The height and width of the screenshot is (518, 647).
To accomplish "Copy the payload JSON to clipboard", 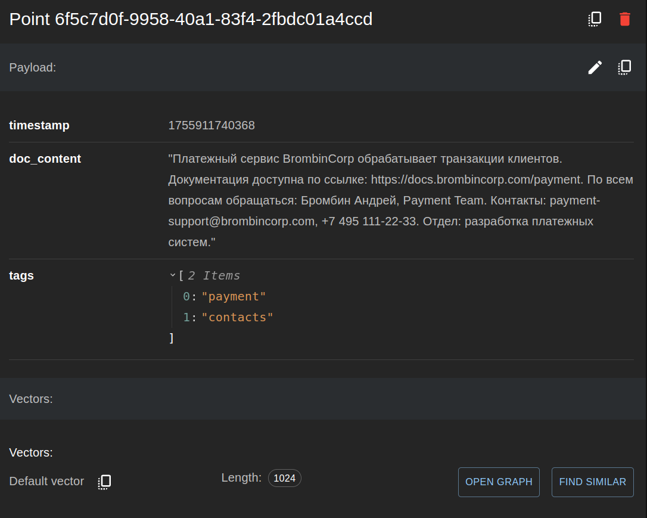I will click(624, 67).
